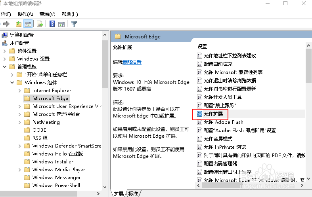Open the 帮助(H) menu
The image size is (312, 197).
[x=70, y=14]
